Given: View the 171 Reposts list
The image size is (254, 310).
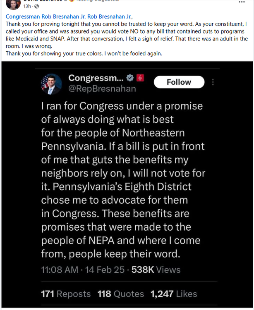Looking at the screenshot, I should click(66, 294).
